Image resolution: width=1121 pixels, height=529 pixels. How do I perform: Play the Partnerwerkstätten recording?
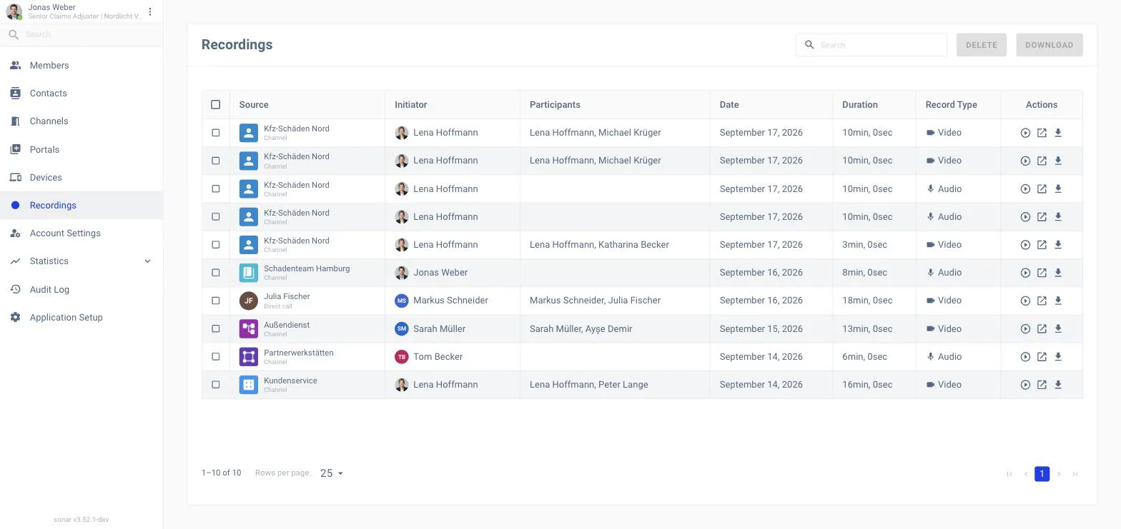[1025, 357]
